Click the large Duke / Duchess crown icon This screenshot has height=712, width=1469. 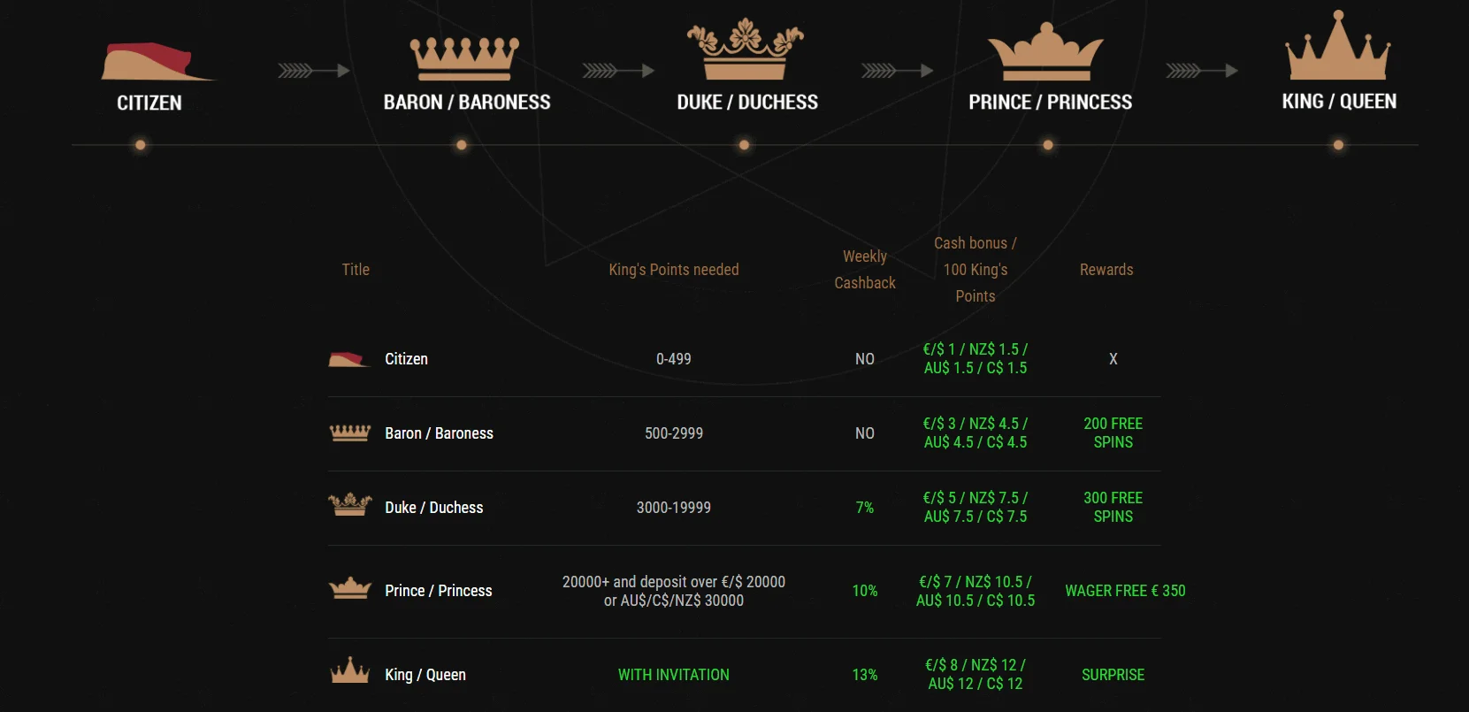point(746,49)
